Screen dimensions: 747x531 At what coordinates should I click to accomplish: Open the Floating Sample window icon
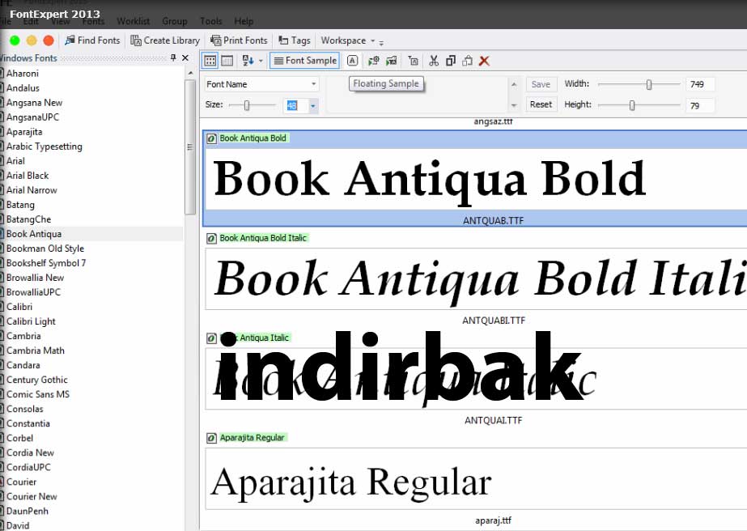tap(352, 61)
